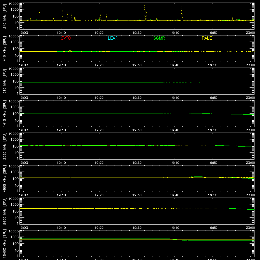Click the 1000 y-axis value on 410 MHz plot
Screen dimensions: 260x260
coord(15,42)
